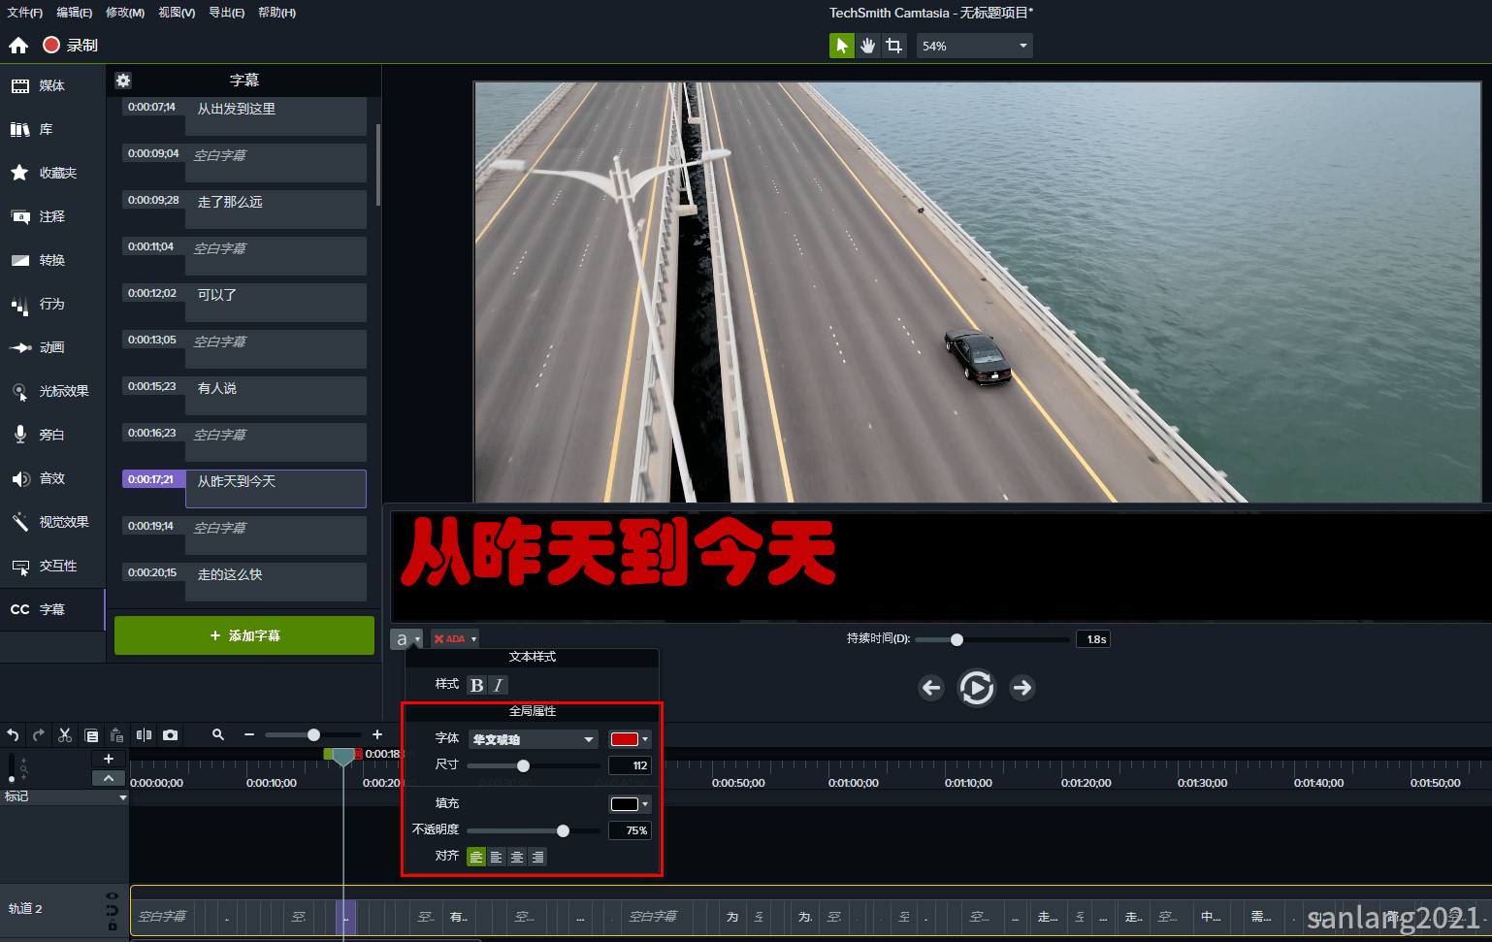Open the CC 字幕 captions tab
The height and width of the screenshot is (942, 1492).
pyautogui.click(x=52, y=610)
